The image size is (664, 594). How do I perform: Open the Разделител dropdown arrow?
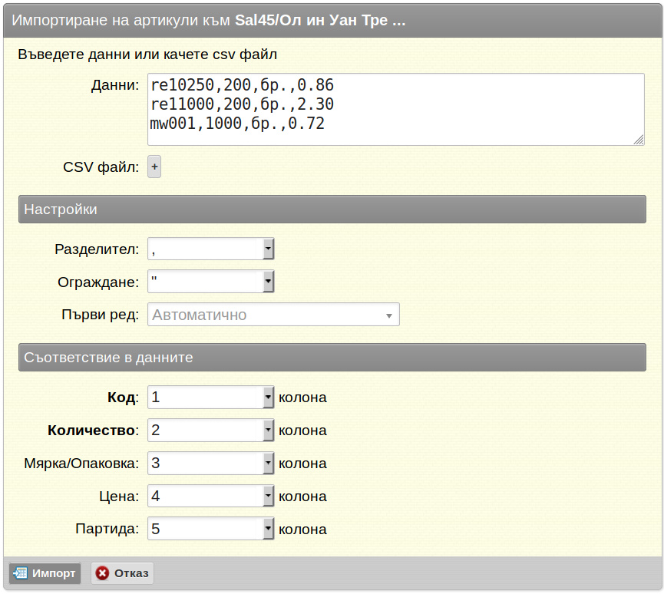(x=268, y=249)
